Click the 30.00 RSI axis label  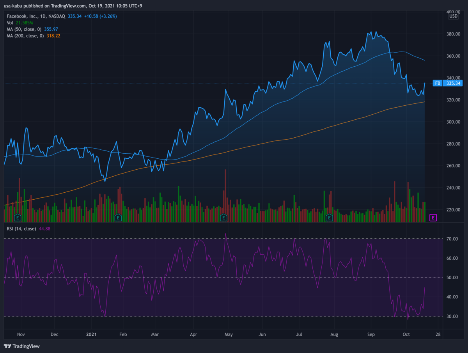tap(452, 316)
